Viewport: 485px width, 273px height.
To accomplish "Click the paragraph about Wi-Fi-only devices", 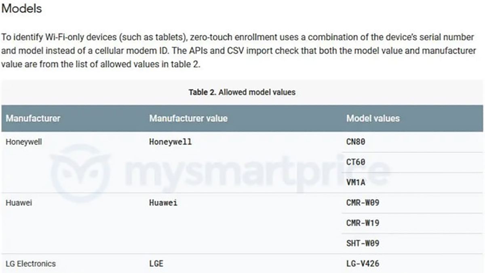I will 238,51.
